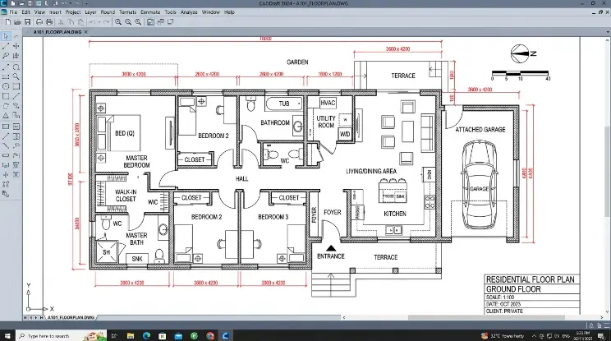Screen dimensions: 611x341
Task: Select the bottom-most tool in left palette
Action: coord(6,194)
